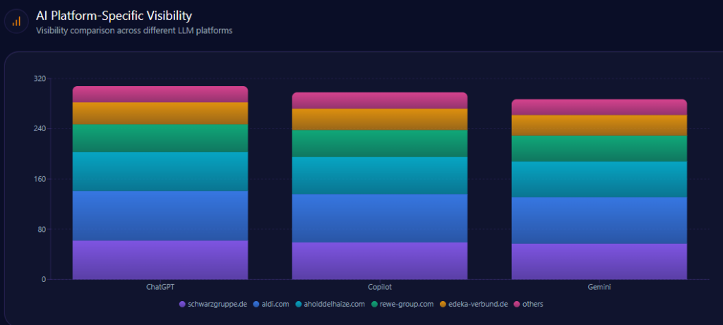Click the orange edeka-verbund.de segment in Copilot bar
Viewport: 723px width, 325px height.
380,119
